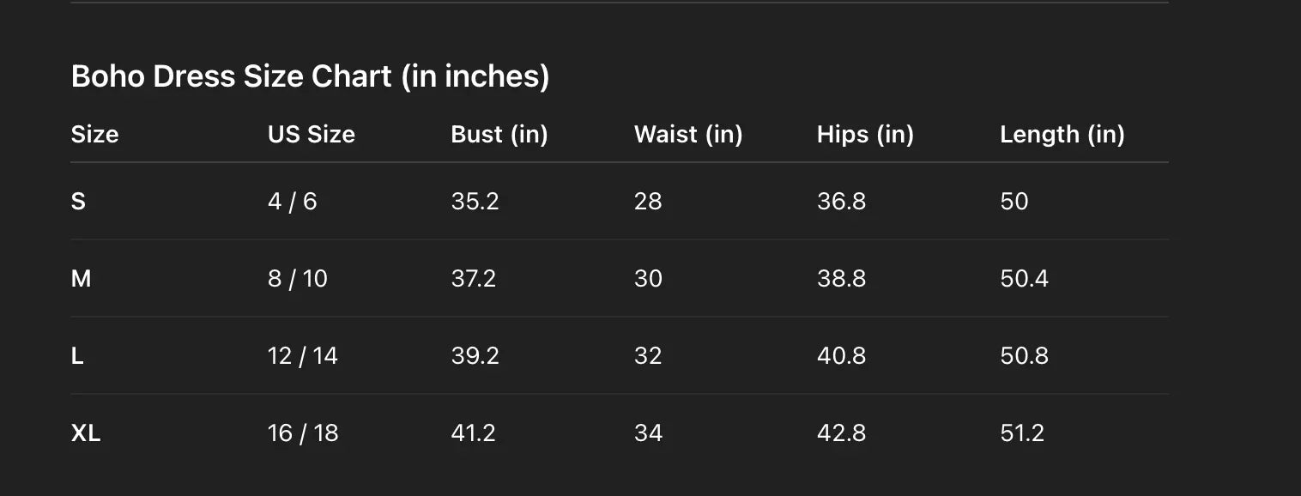
Task: Click the S size row label
Action: 78,201
